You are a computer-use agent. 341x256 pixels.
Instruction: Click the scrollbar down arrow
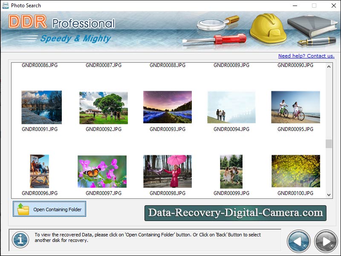(328, 195)
